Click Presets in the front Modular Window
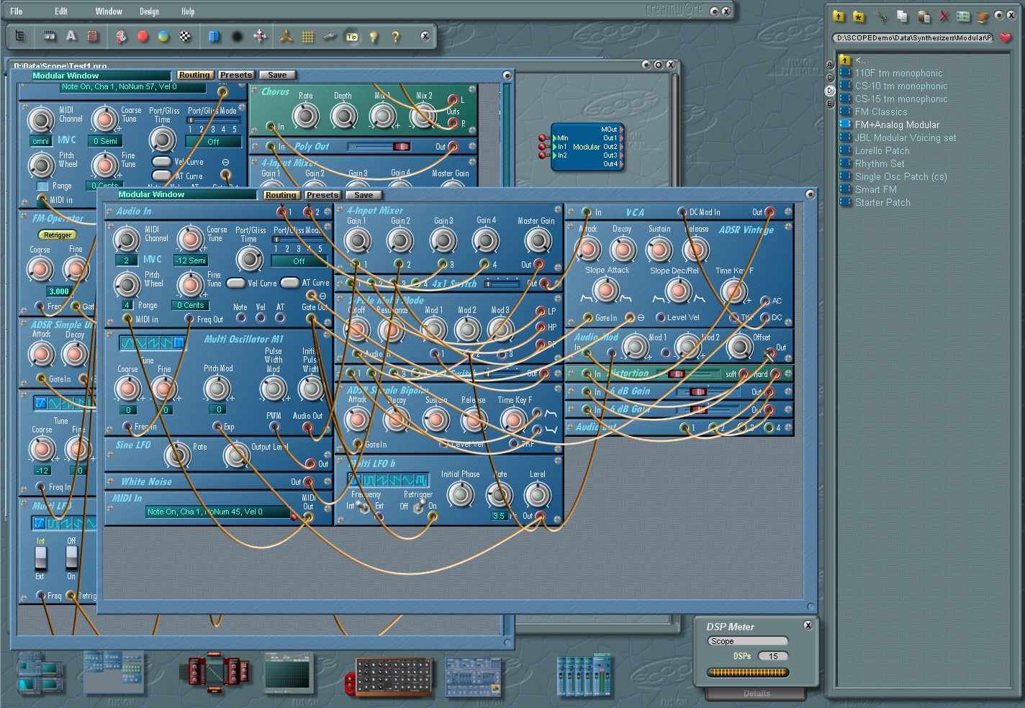 (322, 195)
